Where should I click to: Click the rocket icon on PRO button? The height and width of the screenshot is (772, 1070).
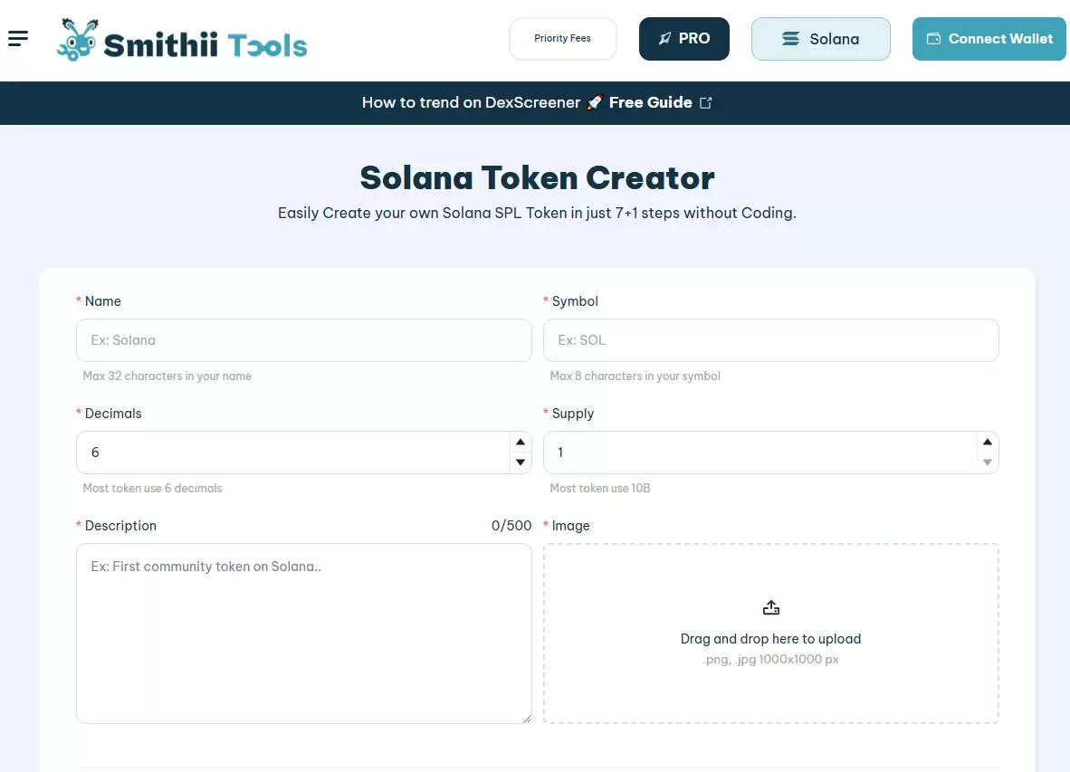tap(665, 39)
